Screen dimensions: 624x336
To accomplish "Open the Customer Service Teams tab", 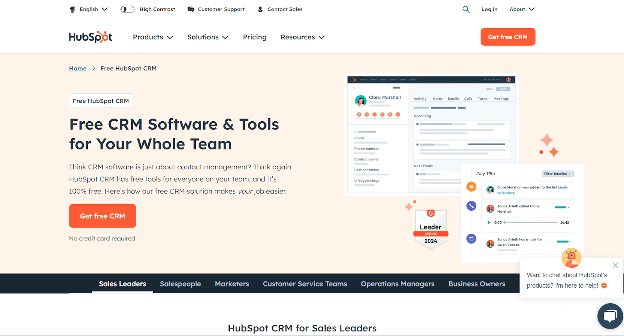I will coord(305,284).
